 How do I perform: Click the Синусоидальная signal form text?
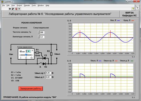pos(41,28)
